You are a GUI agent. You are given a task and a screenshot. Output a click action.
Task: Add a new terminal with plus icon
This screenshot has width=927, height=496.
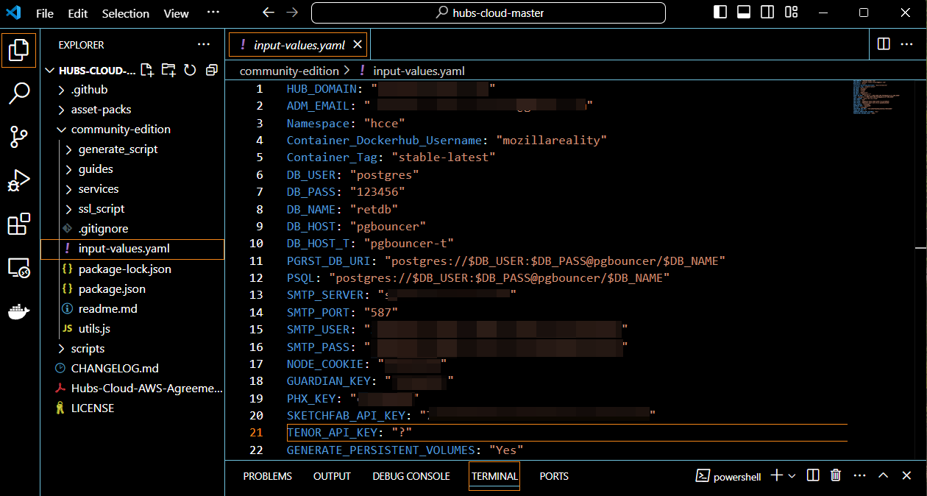pos(777,476)
